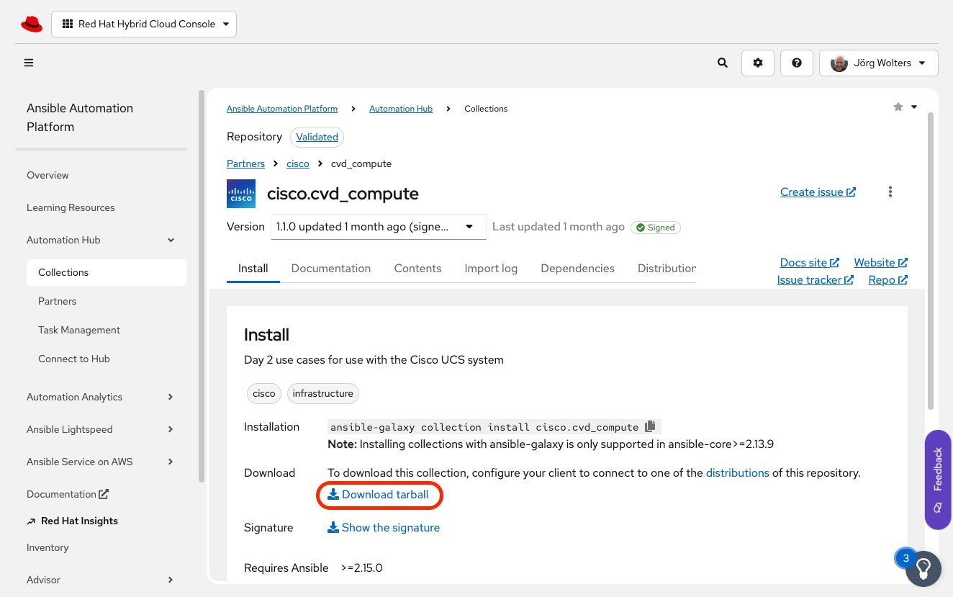Collapse the Automation Hub sidebar section
This screenshot has width=953, height=597.
[101, 240]
